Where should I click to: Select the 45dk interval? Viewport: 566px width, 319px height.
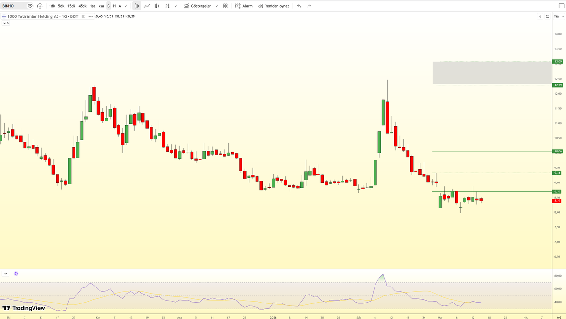tap(83, 6)
